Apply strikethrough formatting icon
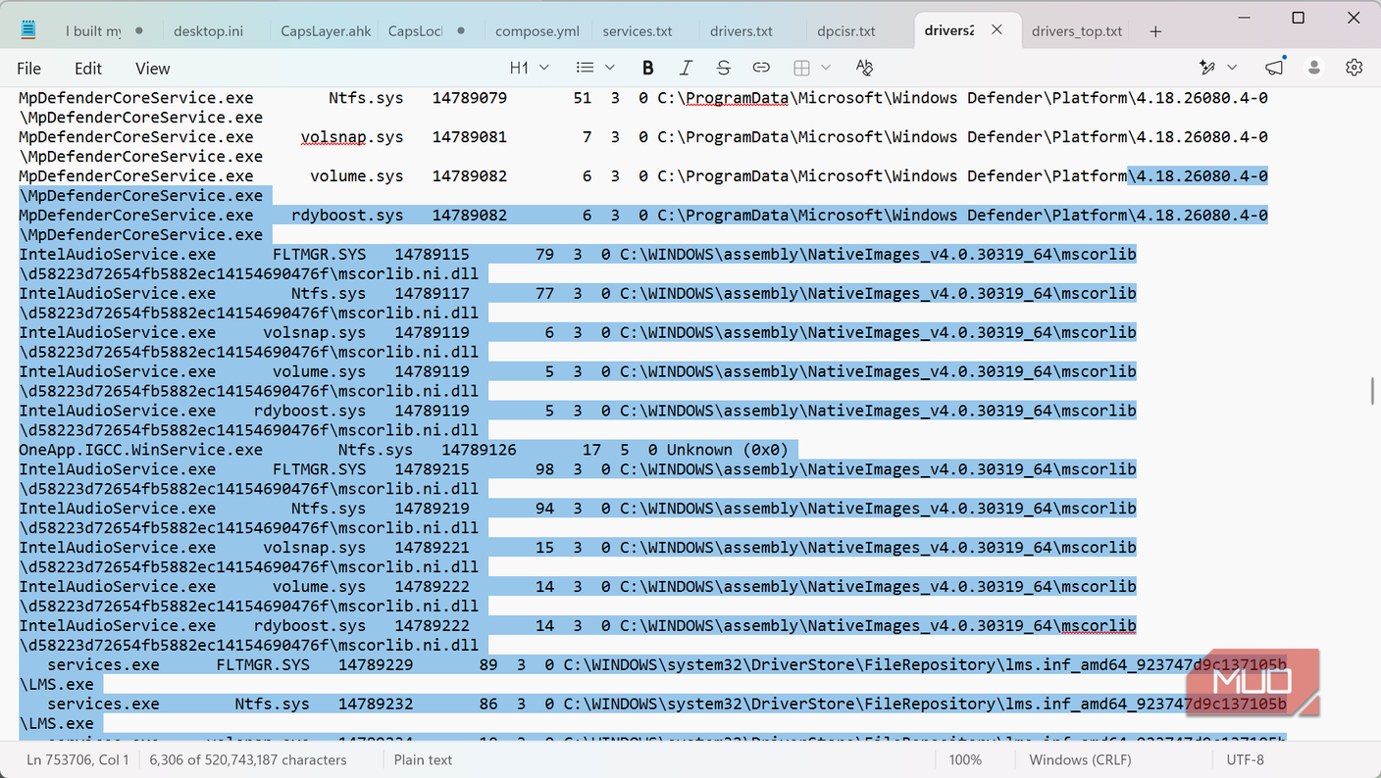This screenshot has height=778, width=1381. 723,68
